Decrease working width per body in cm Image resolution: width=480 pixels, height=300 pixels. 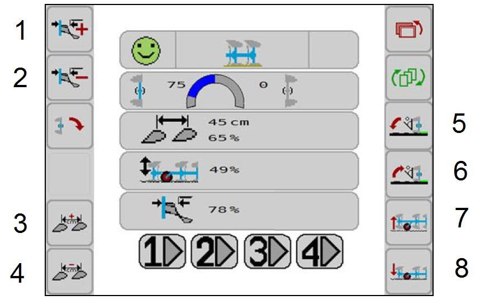[x=70, y=272]
